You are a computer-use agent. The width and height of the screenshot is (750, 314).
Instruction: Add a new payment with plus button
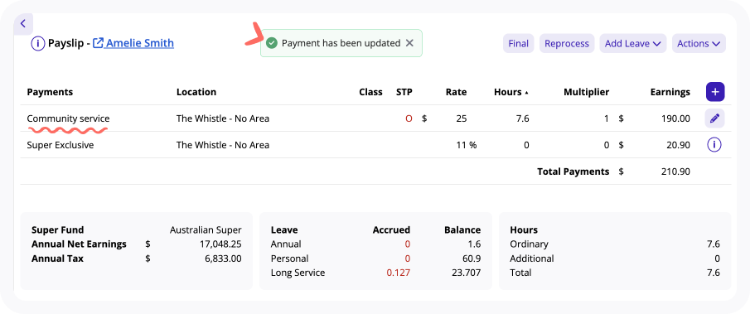(715, 92)
